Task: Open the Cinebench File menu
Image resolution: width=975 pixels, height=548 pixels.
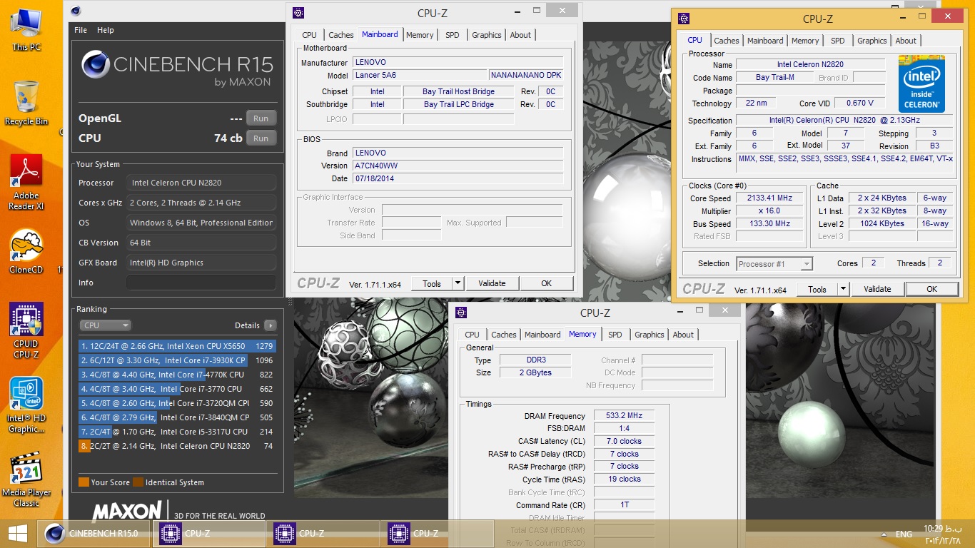Action: (81, 30)
